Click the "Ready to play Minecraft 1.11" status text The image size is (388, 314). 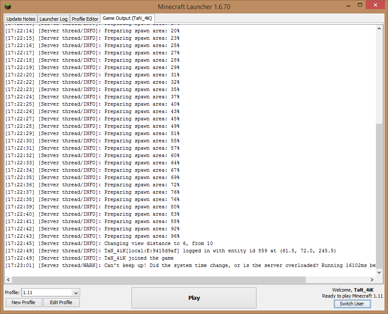pyautogui.click(x=352, y=296)
